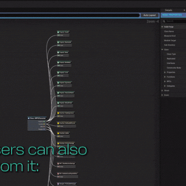
Task: Select the Delegate FOnHealthChanged node title
Action: [x=68, y=184]
